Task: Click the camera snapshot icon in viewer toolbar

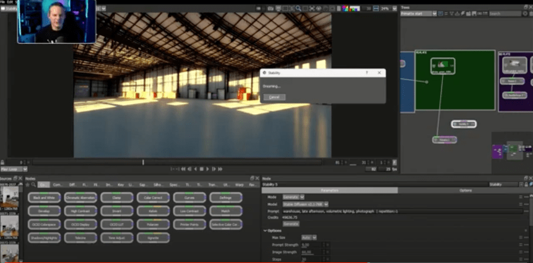Action: click(x=270, y=9)
